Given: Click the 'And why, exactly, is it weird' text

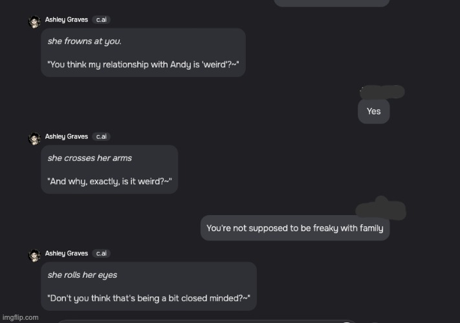Looking at the screenshot, I should (109, 182).
